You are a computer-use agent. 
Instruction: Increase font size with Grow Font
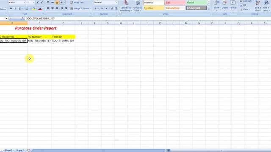tap(38, 3)
